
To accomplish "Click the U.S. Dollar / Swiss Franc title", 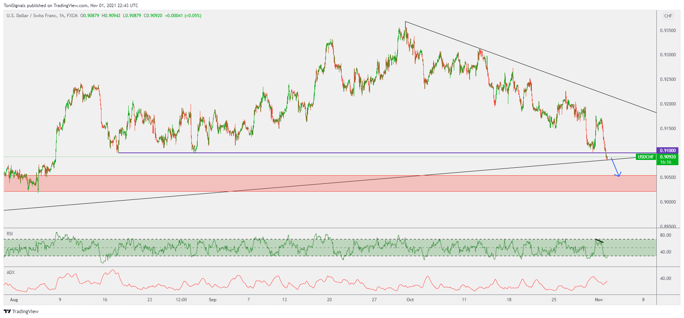I will [x=32, y=16].
